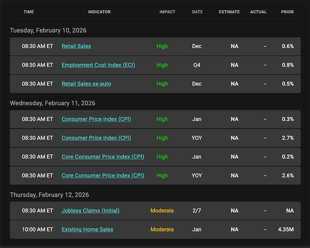The image size is (310, 248).
Task: Select the Thursday, February 12, 2026 heading
Action: 49,195
